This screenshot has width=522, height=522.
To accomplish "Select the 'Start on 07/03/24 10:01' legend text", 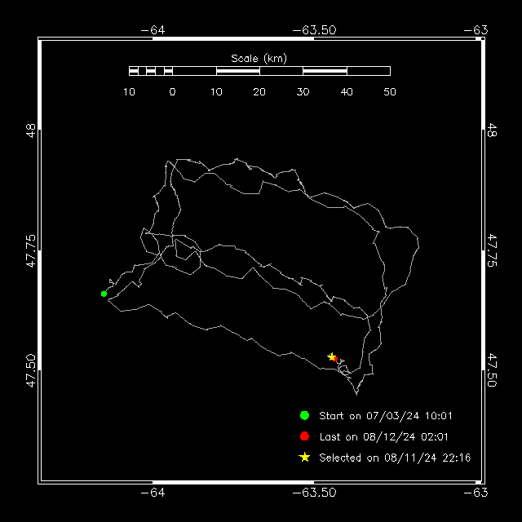I will (x=386, y=416).
